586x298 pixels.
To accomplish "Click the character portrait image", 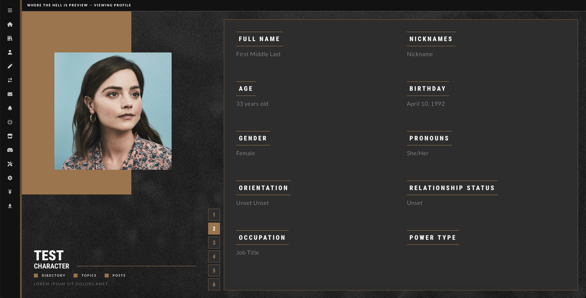I will (113, 111).
